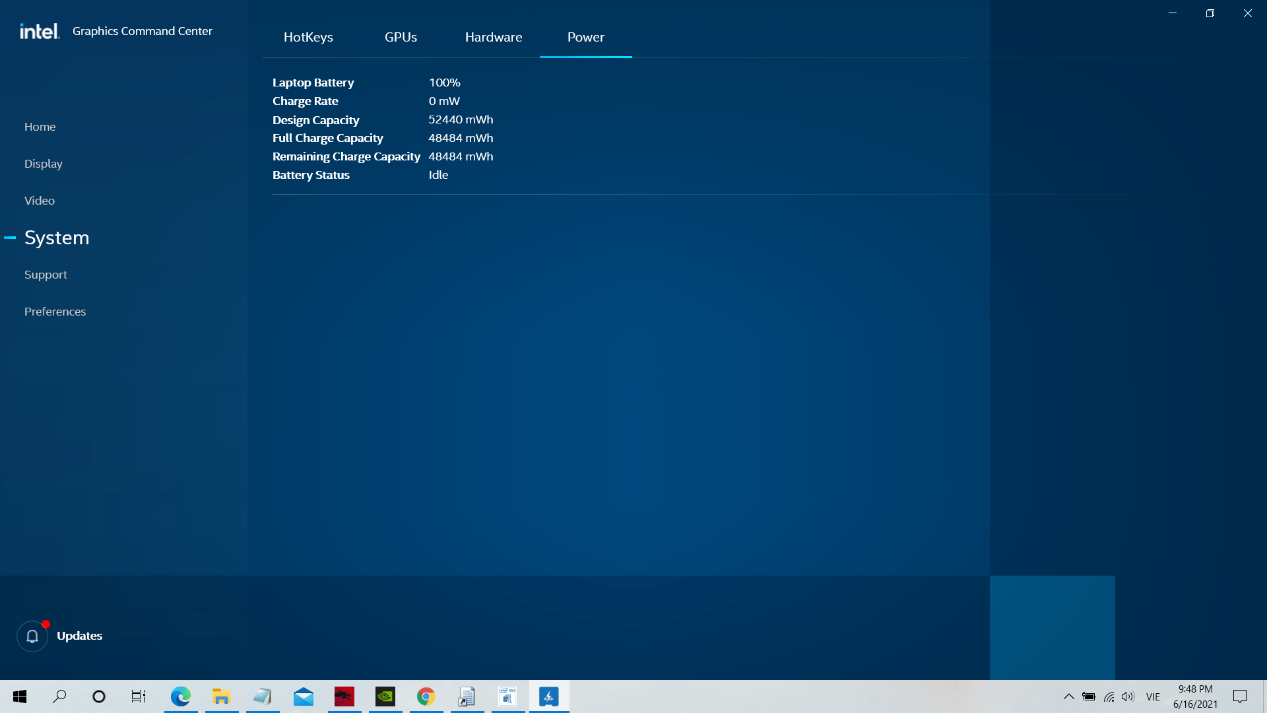The width and height of the screenshot is (1267, 713).
Task: Show hidden system tray icons
Action: 1068,696
